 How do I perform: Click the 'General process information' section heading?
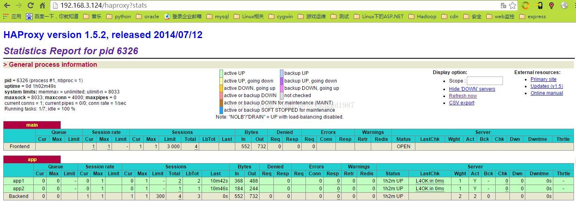(x=50, y=64)
